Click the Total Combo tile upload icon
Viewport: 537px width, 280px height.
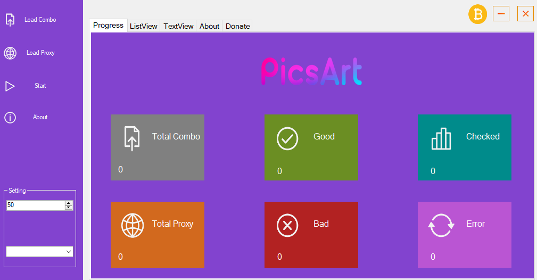click(132, 138)
